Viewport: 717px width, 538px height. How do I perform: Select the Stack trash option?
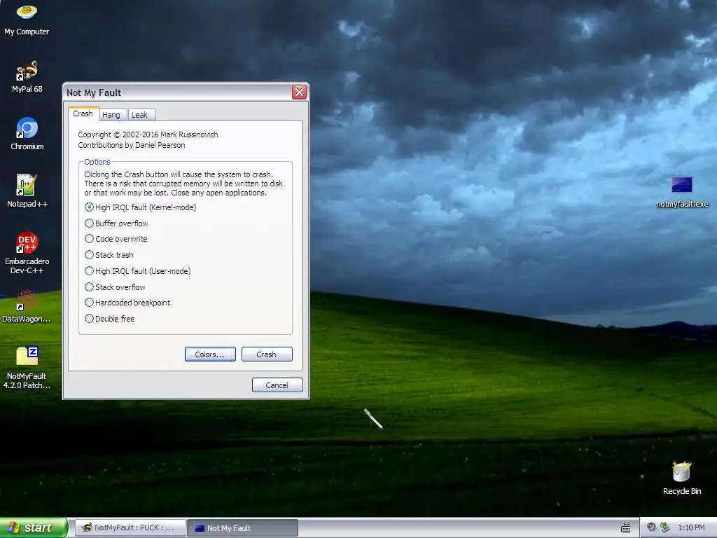pos(109,255)
